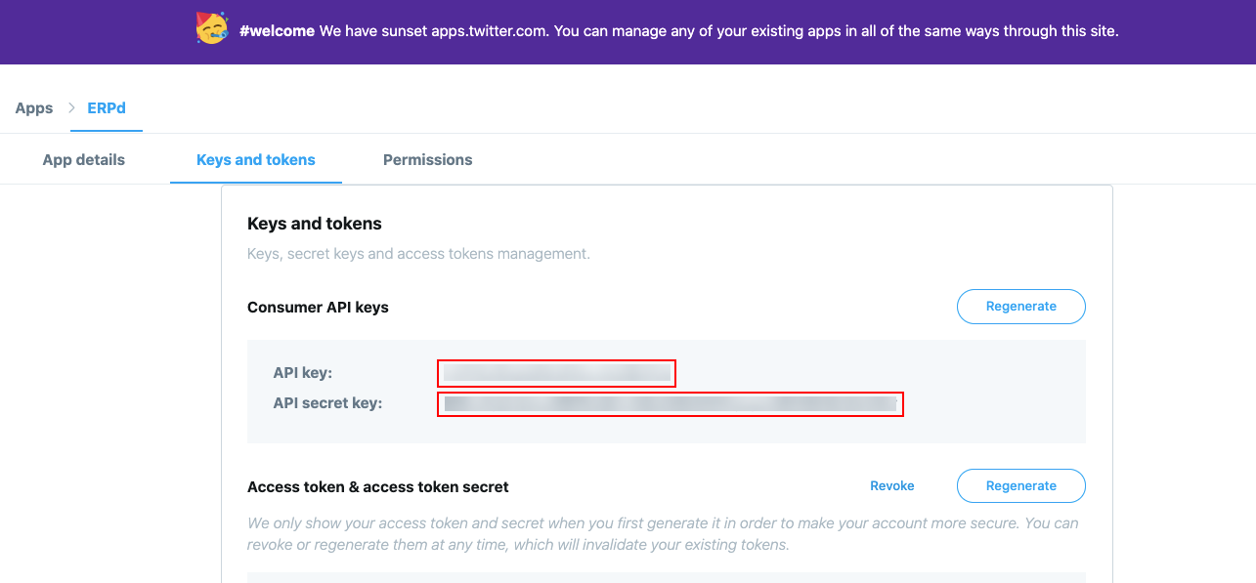Click the redacted API key value

[556, 372]
